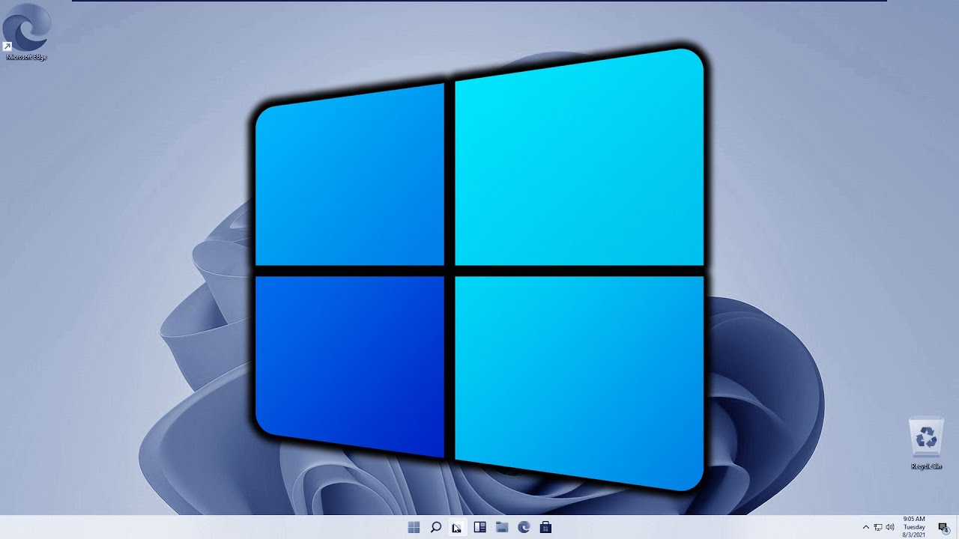Open the notification center icon

pos(944,528)
